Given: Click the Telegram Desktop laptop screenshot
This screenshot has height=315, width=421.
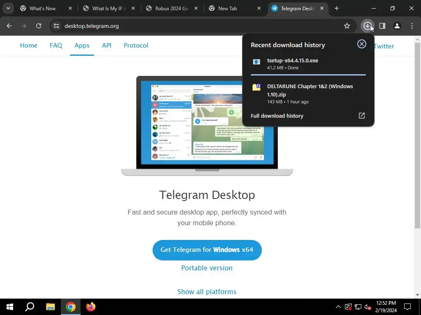Looking at the screenshot, I should pos(207,126).
